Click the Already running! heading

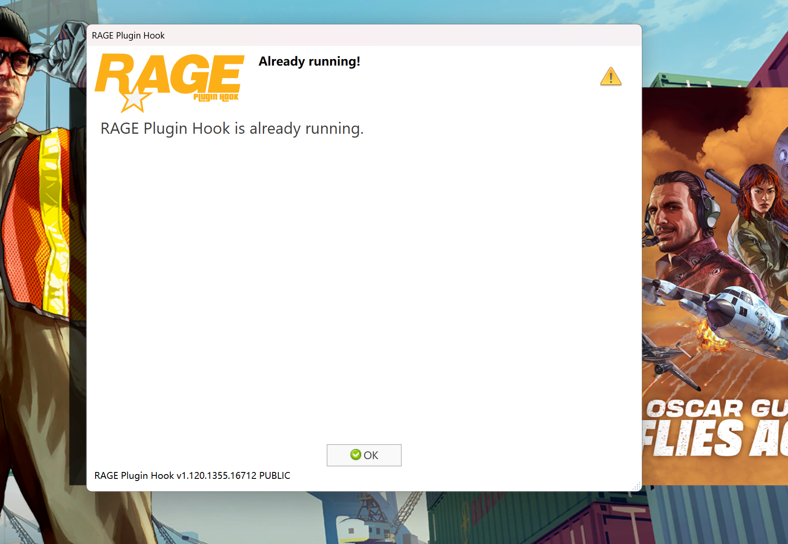click(309, 61)
